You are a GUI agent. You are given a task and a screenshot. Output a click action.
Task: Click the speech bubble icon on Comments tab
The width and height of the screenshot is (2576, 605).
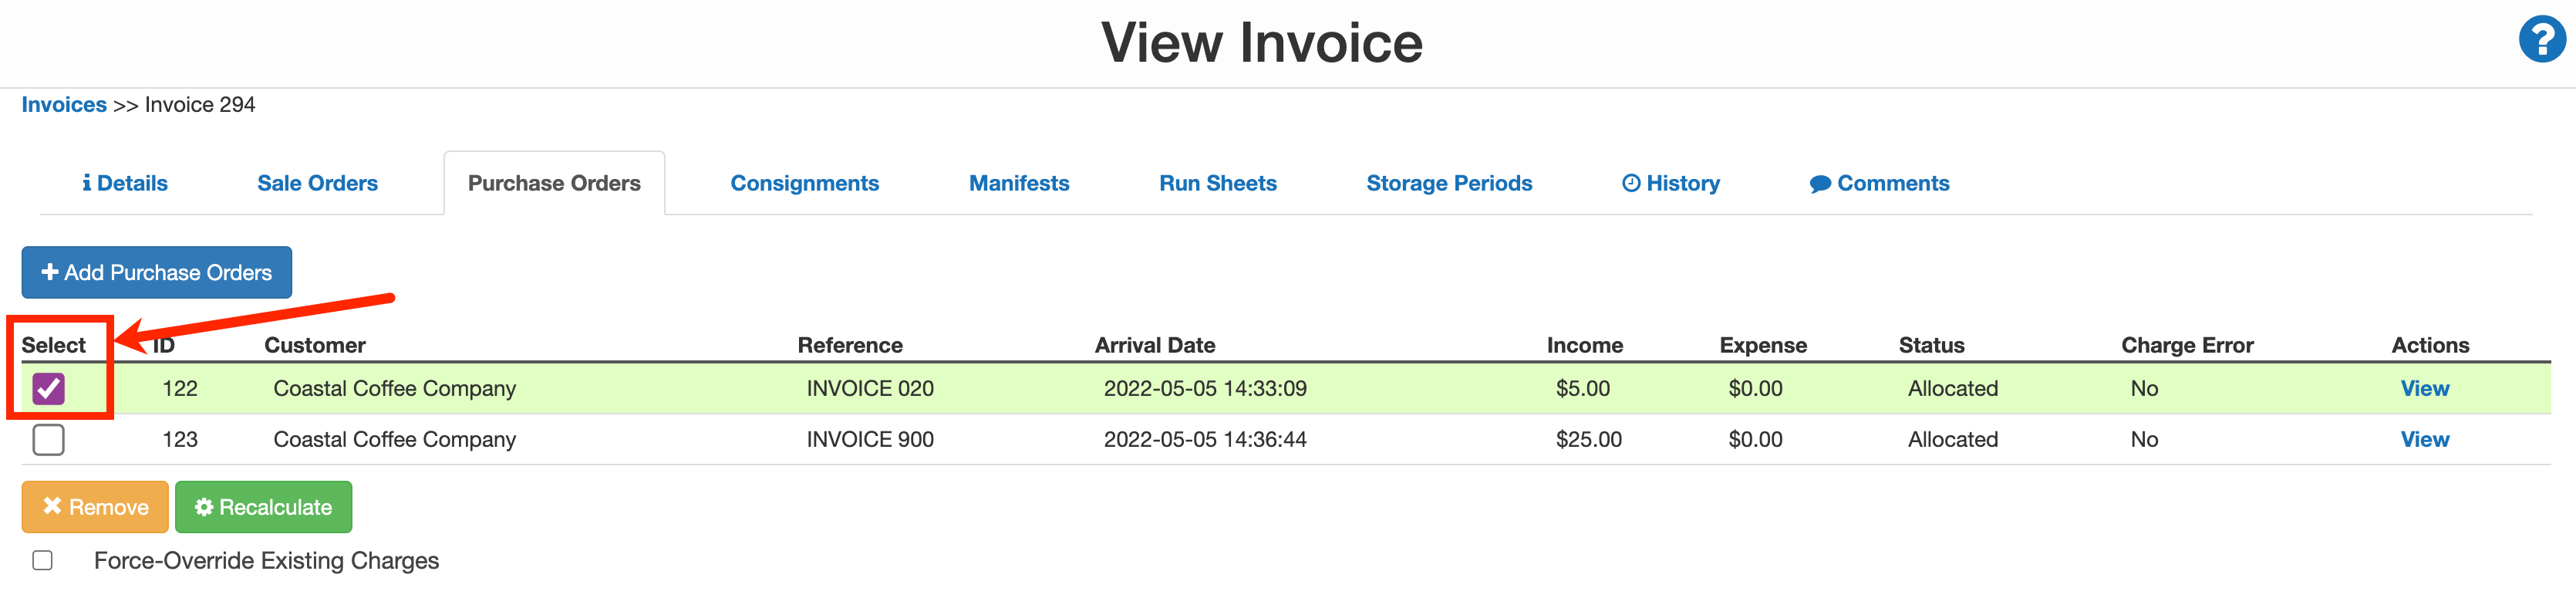[x=1821, y=182]
